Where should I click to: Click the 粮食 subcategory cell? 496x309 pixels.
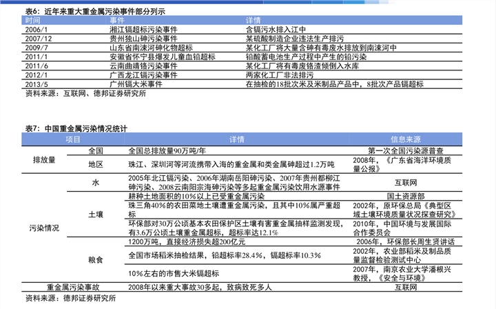[x=96, y=260]
